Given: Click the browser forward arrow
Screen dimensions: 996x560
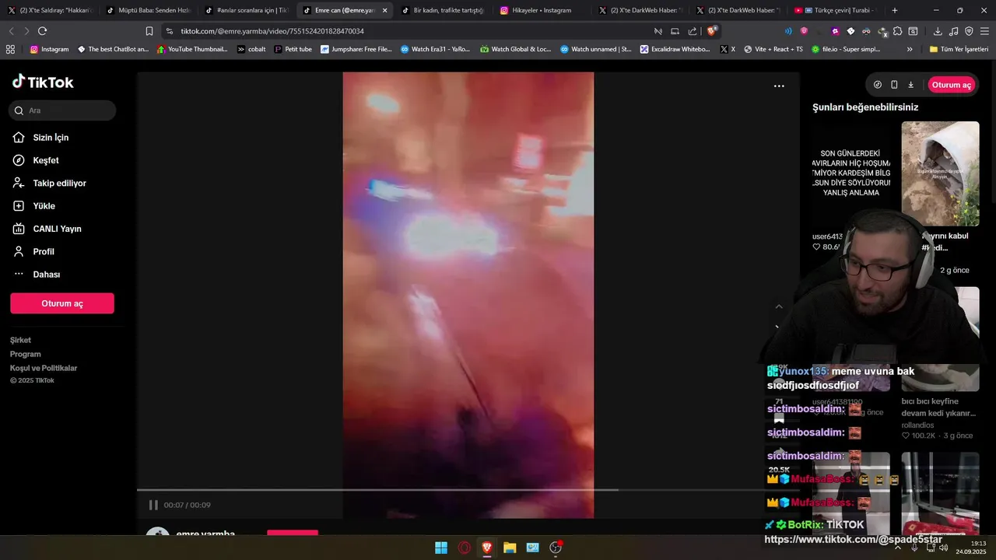Looking at the screenshot, I should point(26,31).
